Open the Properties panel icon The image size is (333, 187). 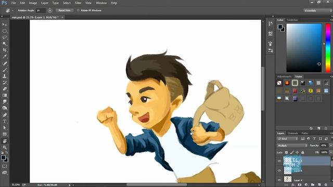pyautogui.click(x=271, y=33)
